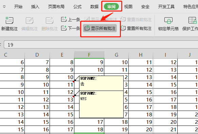
Task: Click cell in column D containing 16
Action: 37,130
